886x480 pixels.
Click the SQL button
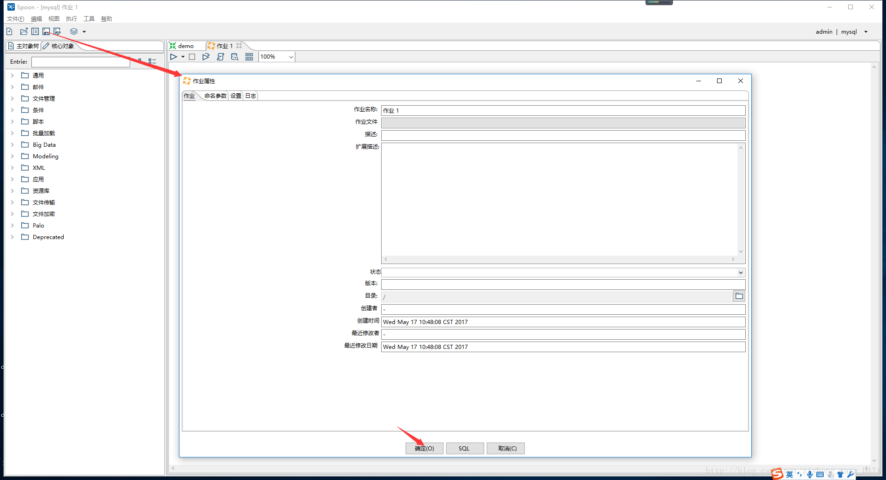[x=465, y=449]
